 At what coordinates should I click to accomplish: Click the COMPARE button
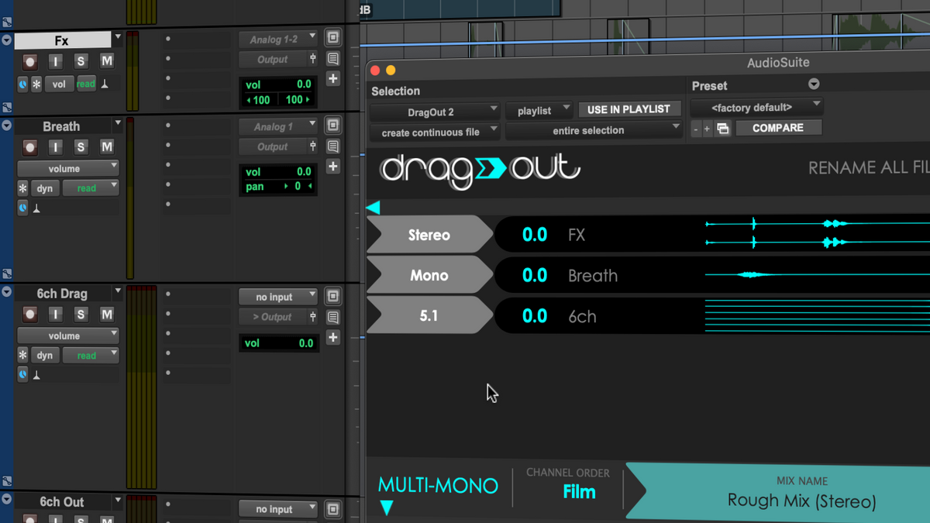tap(778, 128)
